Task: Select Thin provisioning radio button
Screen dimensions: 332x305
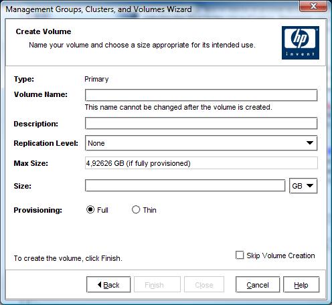Action: tap(136, 209)
